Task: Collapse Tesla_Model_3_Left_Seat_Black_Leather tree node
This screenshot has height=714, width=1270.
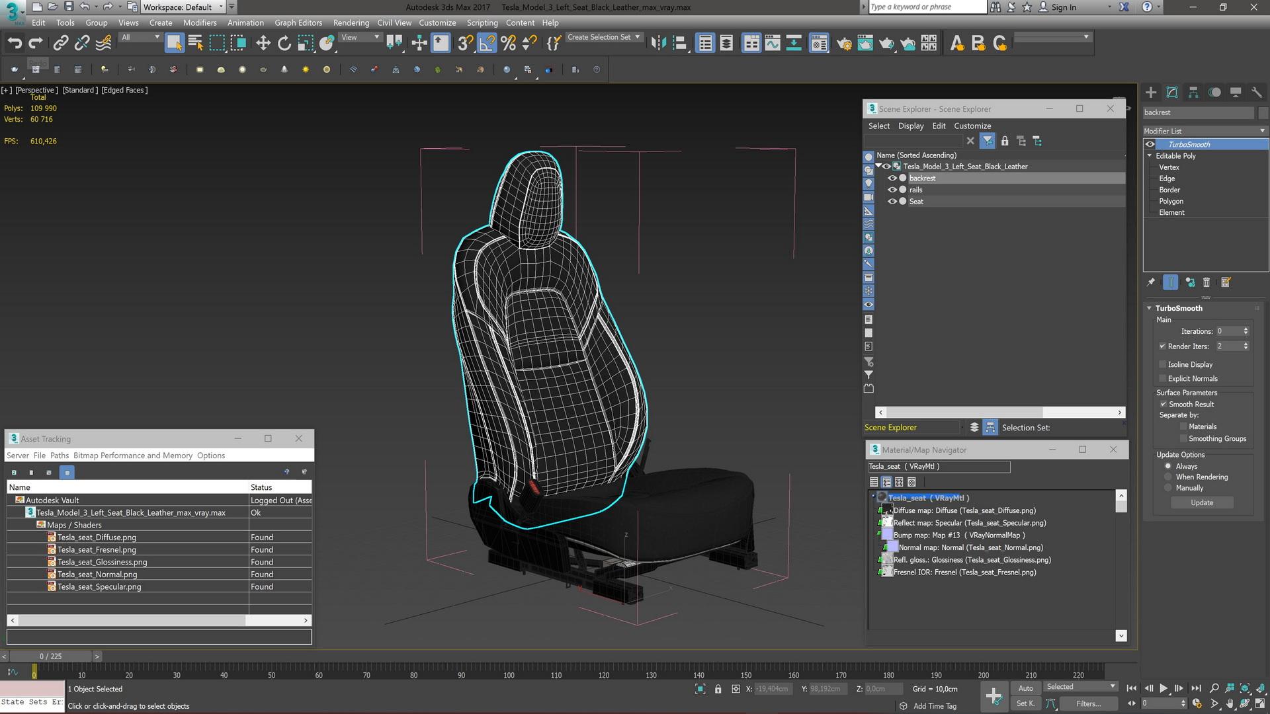Action: (x=878, y=166)
